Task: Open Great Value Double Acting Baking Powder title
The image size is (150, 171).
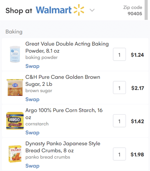Action: 67,47
